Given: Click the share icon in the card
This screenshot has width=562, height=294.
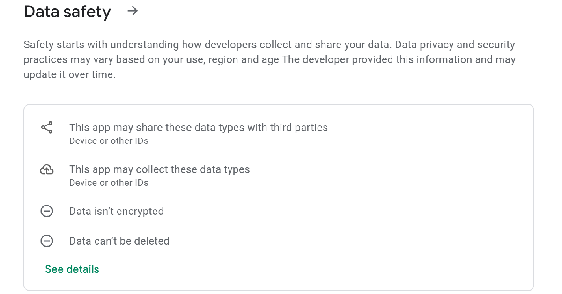Looking at the screenshot, I should 47,128.
